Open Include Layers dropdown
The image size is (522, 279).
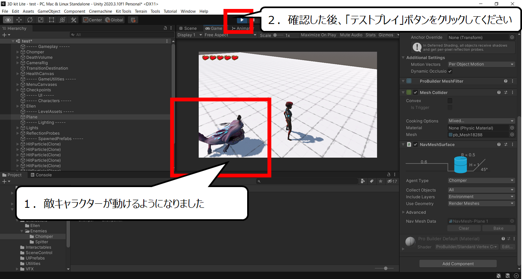(481, 197)
